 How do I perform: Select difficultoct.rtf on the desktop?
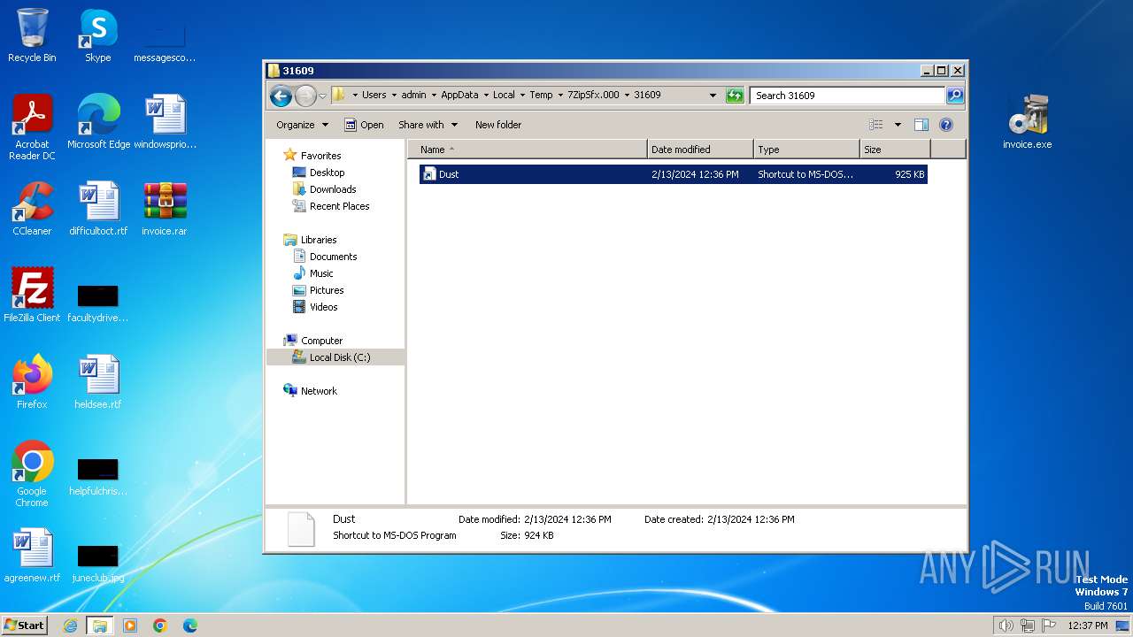click(98, 209)
